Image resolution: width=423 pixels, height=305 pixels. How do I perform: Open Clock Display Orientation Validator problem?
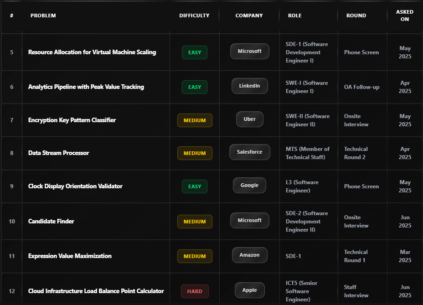75,186
